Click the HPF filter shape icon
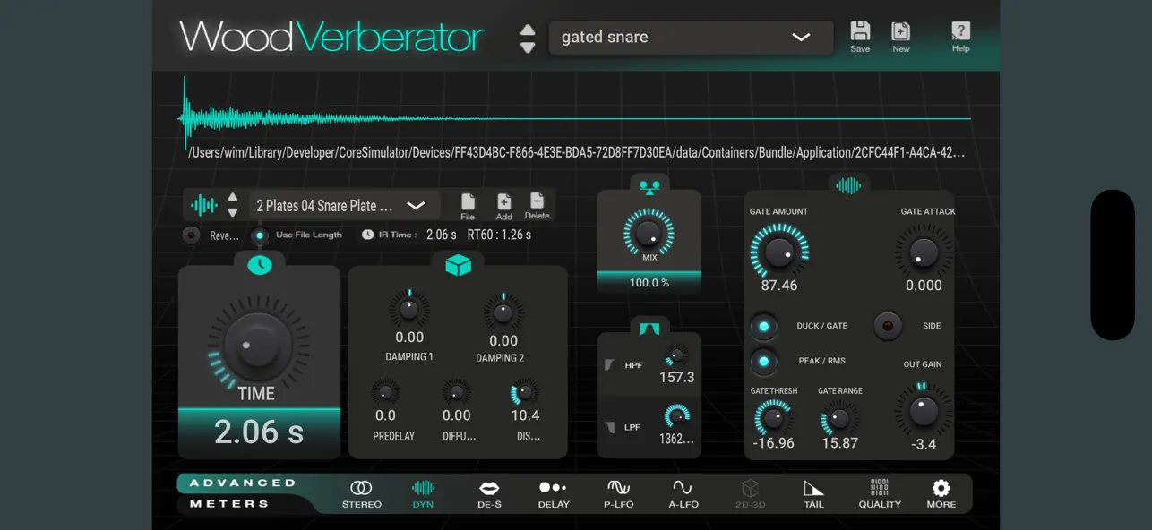The width and height of the screenshot is (1152, 530). [610, 364]
